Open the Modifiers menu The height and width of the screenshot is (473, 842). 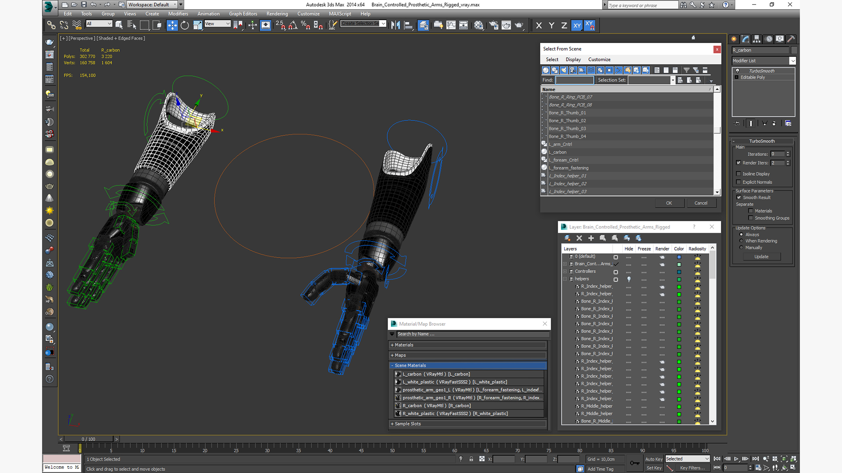[178, 14]
